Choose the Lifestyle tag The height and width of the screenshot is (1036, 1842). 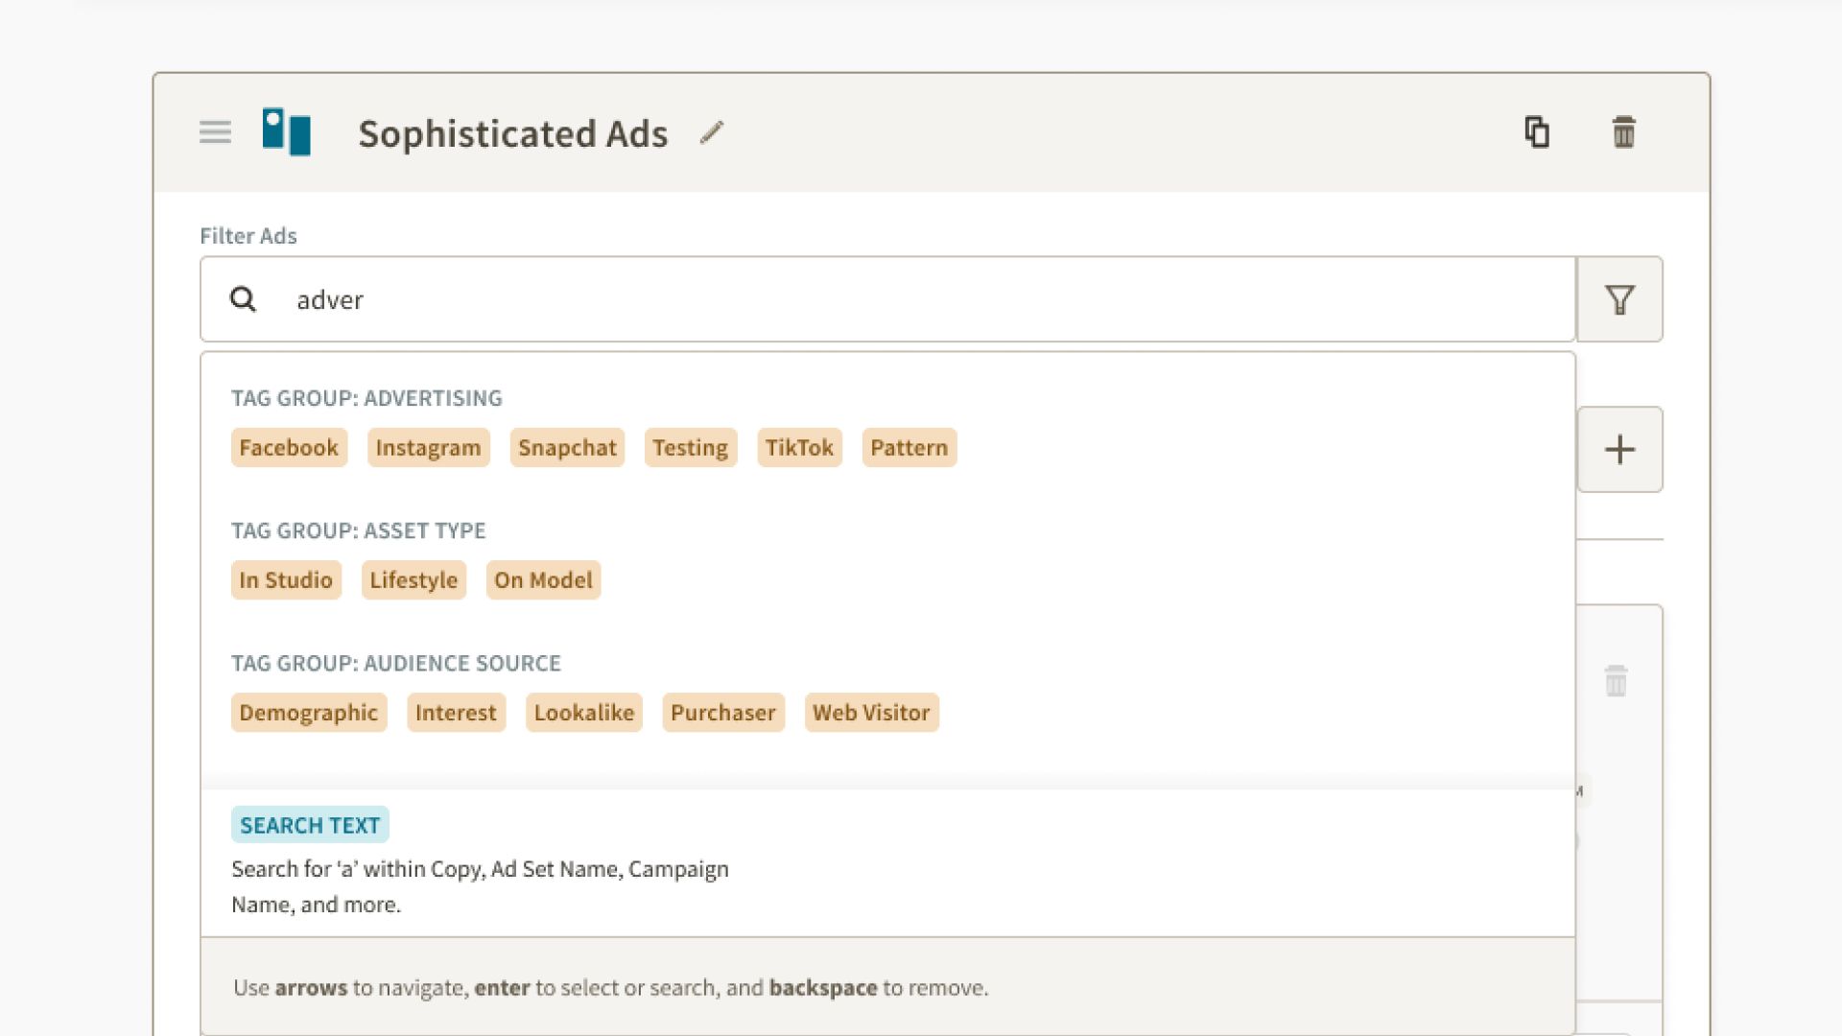413,580
